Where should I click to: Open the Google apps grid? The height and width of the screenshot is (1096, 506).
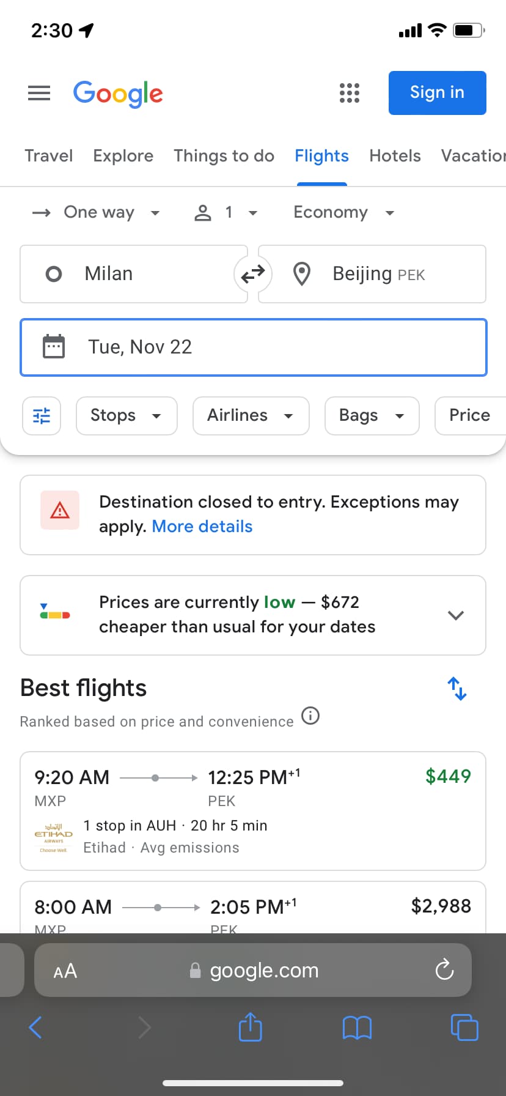(x=350, y=93)
